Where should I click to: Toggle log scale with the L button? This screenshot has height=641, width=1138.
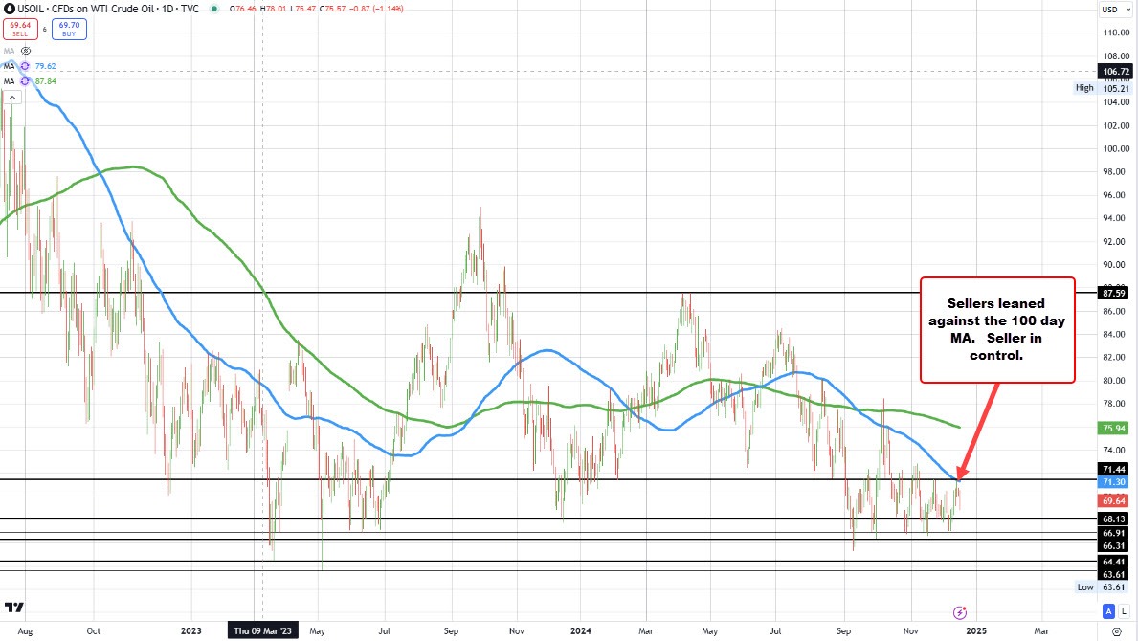(x=1122, y=610)
